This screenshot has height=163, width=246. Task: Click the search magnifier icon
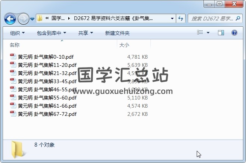[238, 19]
